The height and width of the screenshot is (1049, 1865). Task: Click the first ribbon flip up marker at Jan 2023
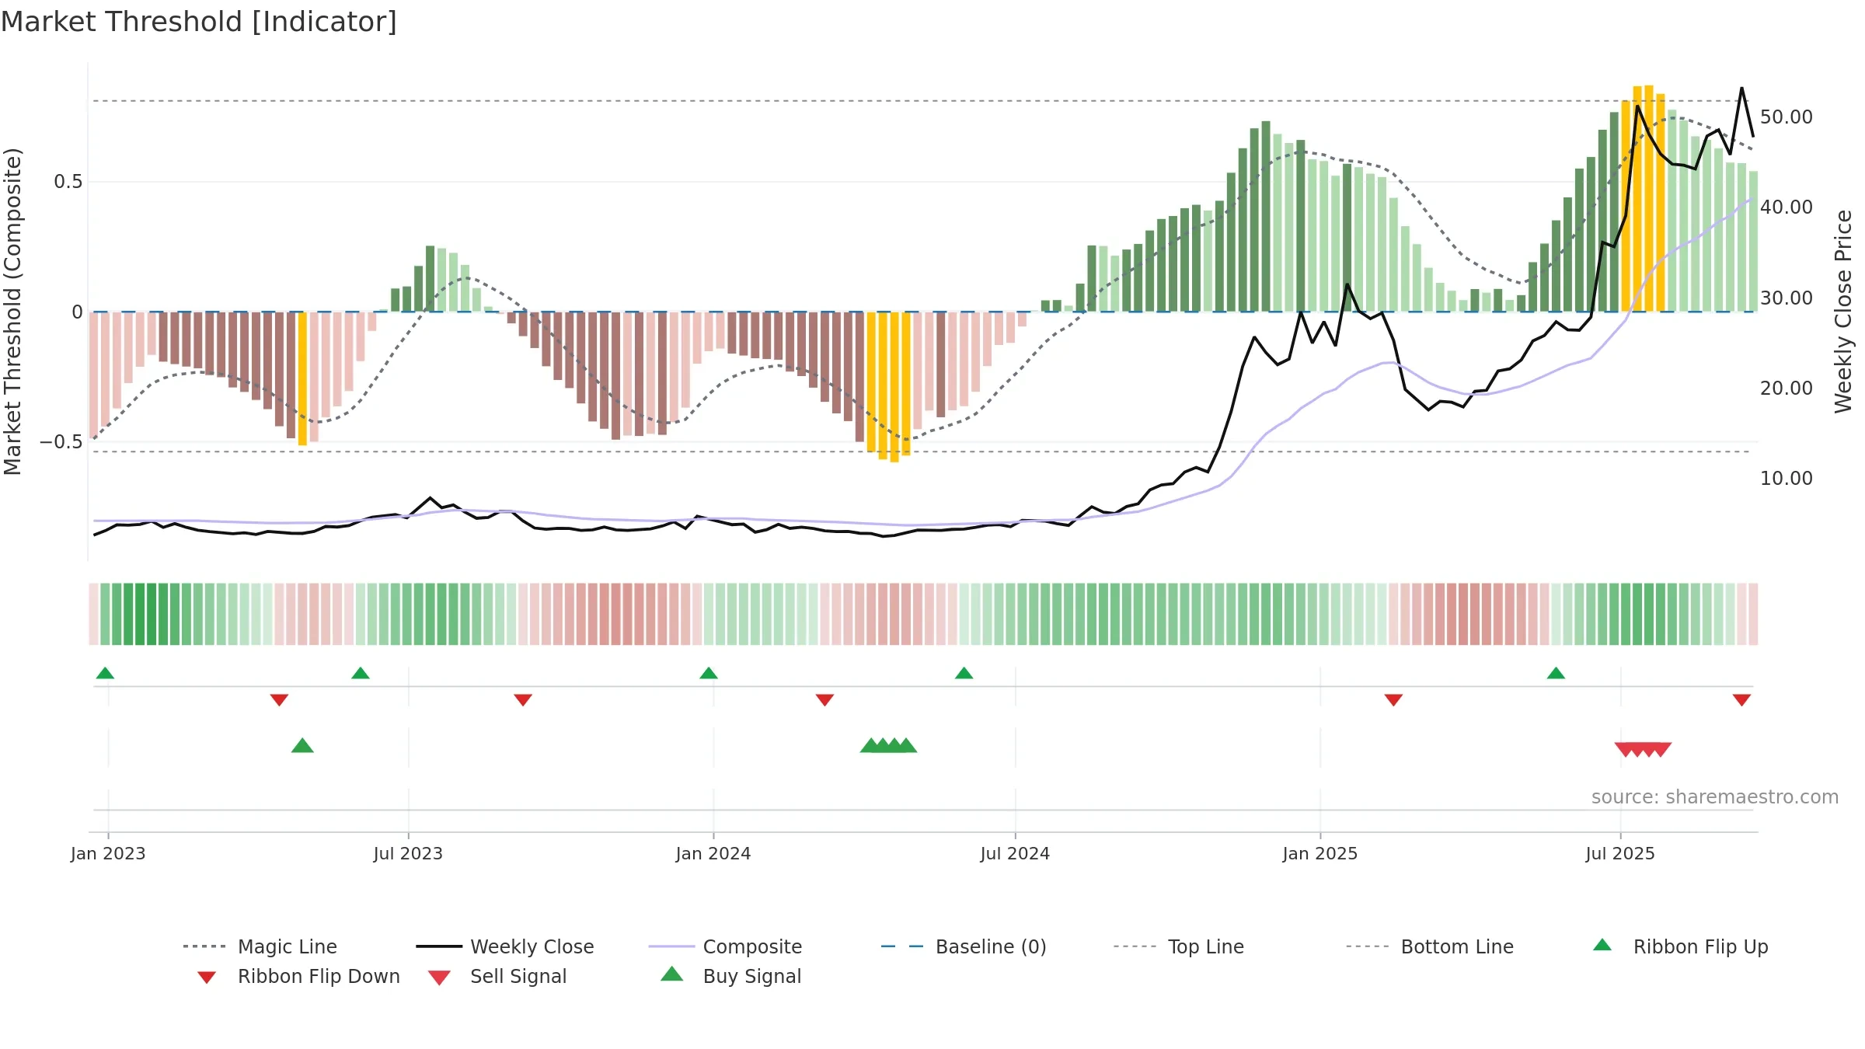pyautogui.click(x=105, y=673)
